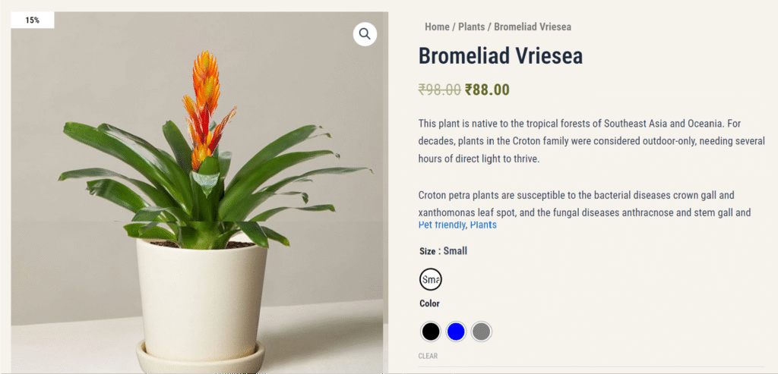778x374 pixels.
Task: Click the first description paragraph about tropical forests
Action: (591, 141)
